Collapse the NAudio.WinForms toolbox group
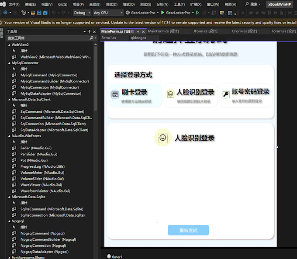Screen dimensions: 297x259 pos(9,136)
